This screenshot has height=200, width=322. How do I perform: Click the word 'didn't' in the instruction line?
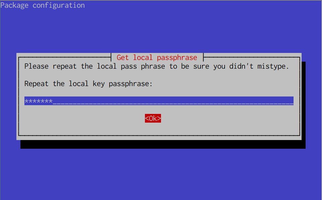(x=241, y=66)
